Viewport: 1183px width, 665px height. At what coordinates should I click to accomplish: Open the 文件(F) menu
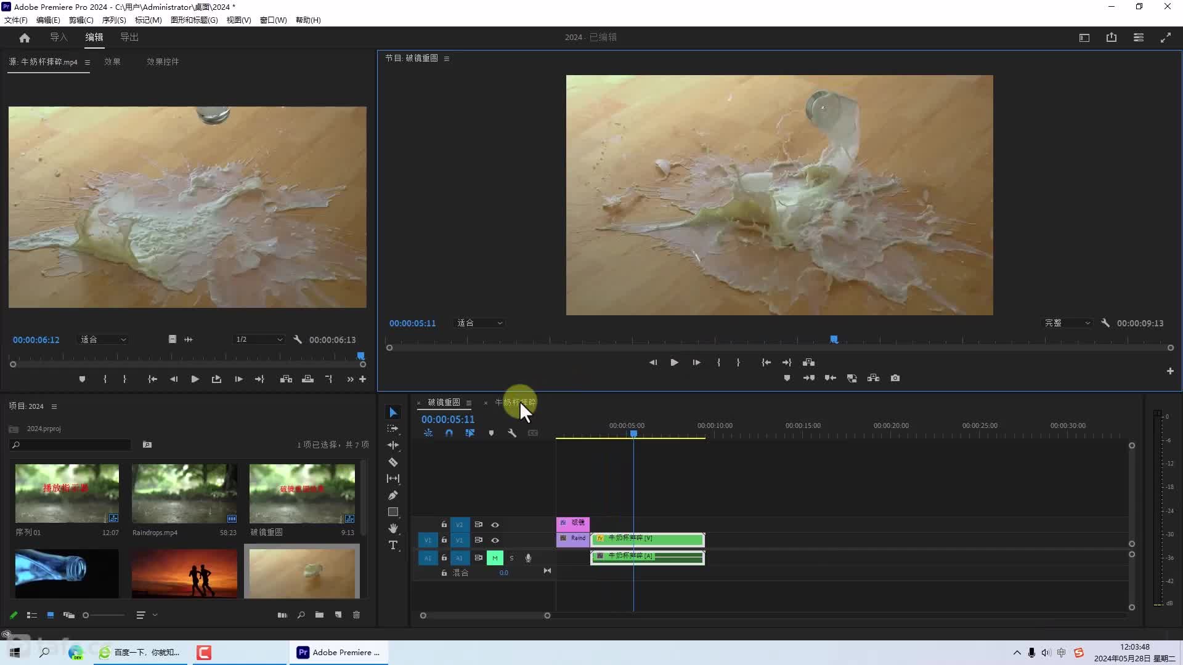pos(16,20)
